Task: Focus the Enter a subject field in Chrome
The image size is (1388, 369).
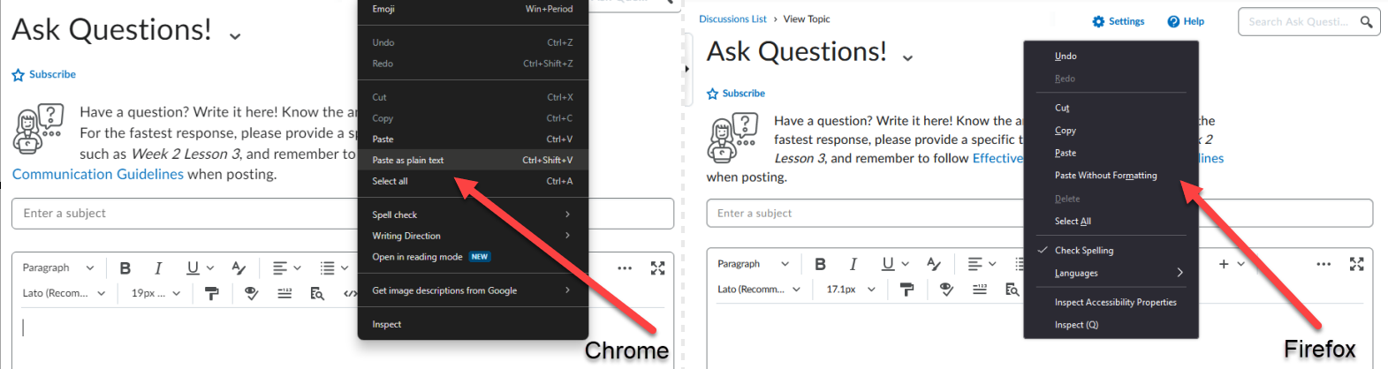Action: tap(343, 214)
